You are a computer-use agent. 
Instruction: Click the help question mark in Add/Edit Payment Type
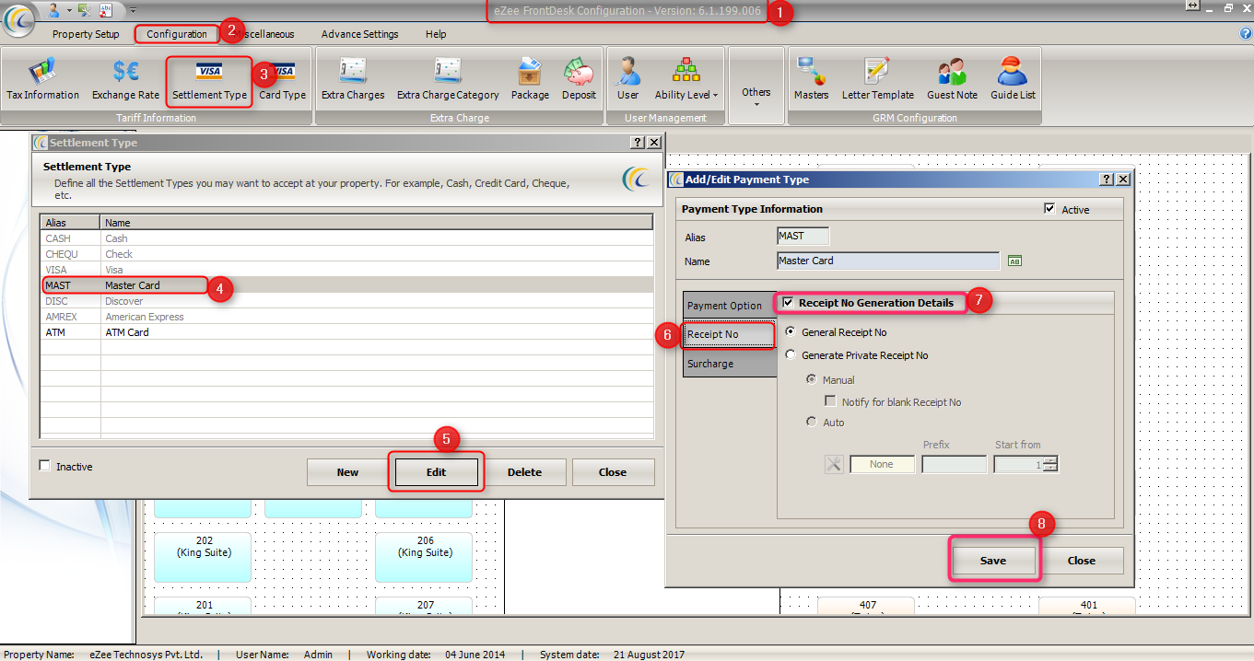(1108, 180)
